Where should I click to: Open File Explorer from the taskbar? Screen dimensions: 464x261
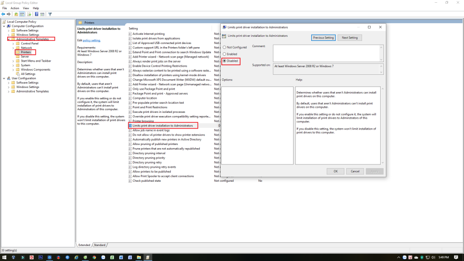coord(139,257)
